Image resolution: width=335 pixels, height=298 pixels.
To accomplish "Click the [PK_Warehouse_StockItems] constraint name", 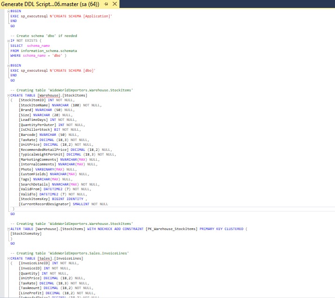I will click(171, 229).
